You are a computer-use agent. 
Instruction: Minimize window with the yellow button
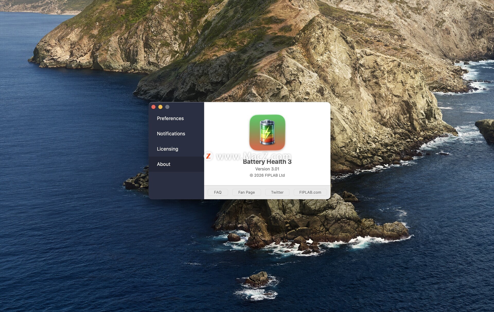tap(160, 107)
